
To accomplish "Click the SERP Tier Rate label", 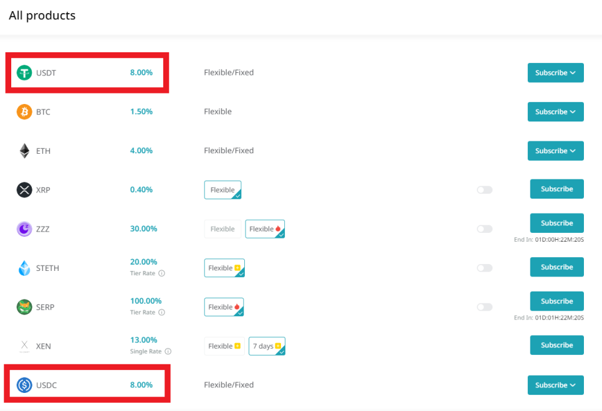I will [143, 313].
